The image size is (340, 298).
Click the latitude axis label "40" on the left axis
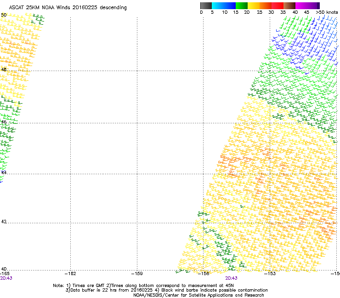tap(4, 269)
